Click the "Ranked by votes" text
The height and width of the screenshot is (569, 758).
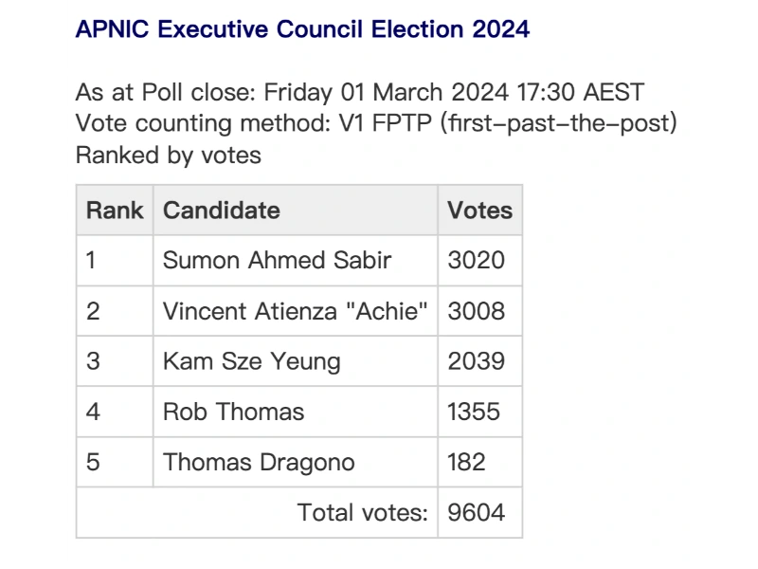tap(168, 155)
